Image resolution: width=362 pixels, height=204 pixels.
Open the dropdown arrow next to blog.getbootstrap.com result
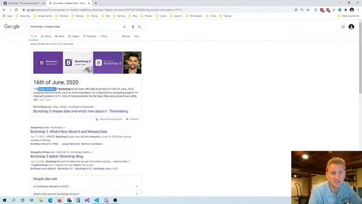click(92, 152)
